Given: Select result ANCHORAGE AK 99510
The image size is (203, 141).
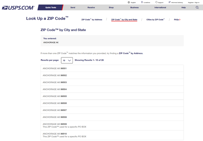Looking at the screenshot, I should click(x=112, y=135).
